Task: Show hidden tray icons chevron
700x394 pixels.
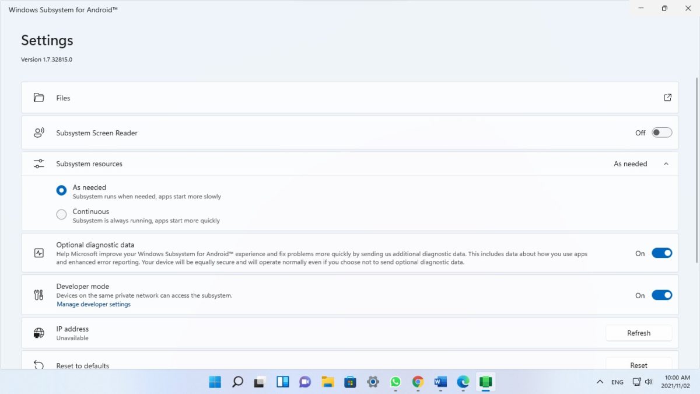Action: click(x=600, y=382)
